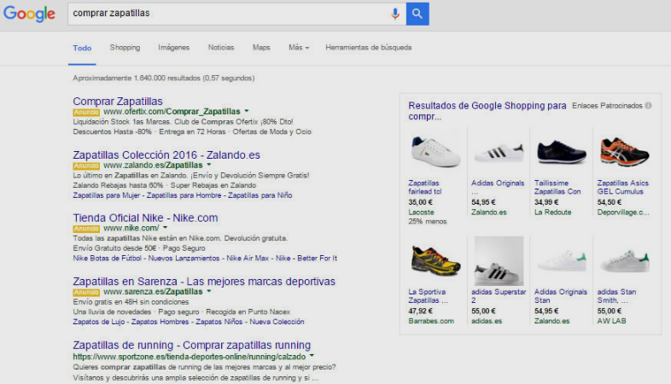Expand dropdown arrow next to sarenza.es URL
671x384 pixels.
[209, 291]
